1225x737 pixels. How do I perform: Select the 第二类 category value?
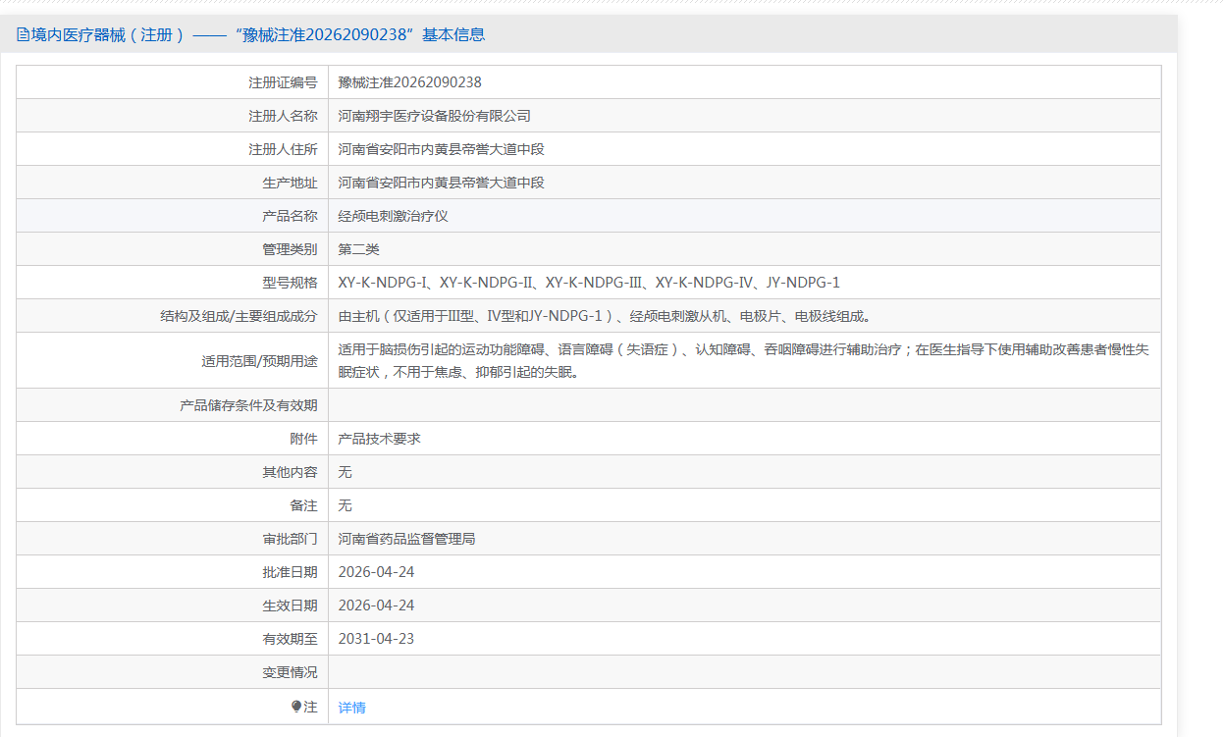pyautogui.click(x=358, y=249)
